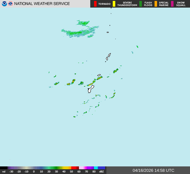Click the 04/16/2026 14:58 UTC timestamp

[x=153, y=170]
